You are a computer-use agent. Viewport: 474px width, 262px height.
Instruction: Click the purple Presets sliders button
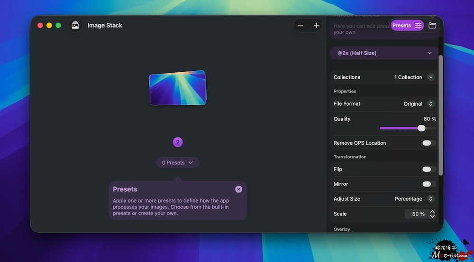407,26
